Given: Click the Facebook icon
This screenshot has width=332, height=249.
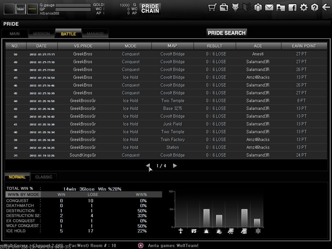Looking at the screenshot, I should coord(292,7).
